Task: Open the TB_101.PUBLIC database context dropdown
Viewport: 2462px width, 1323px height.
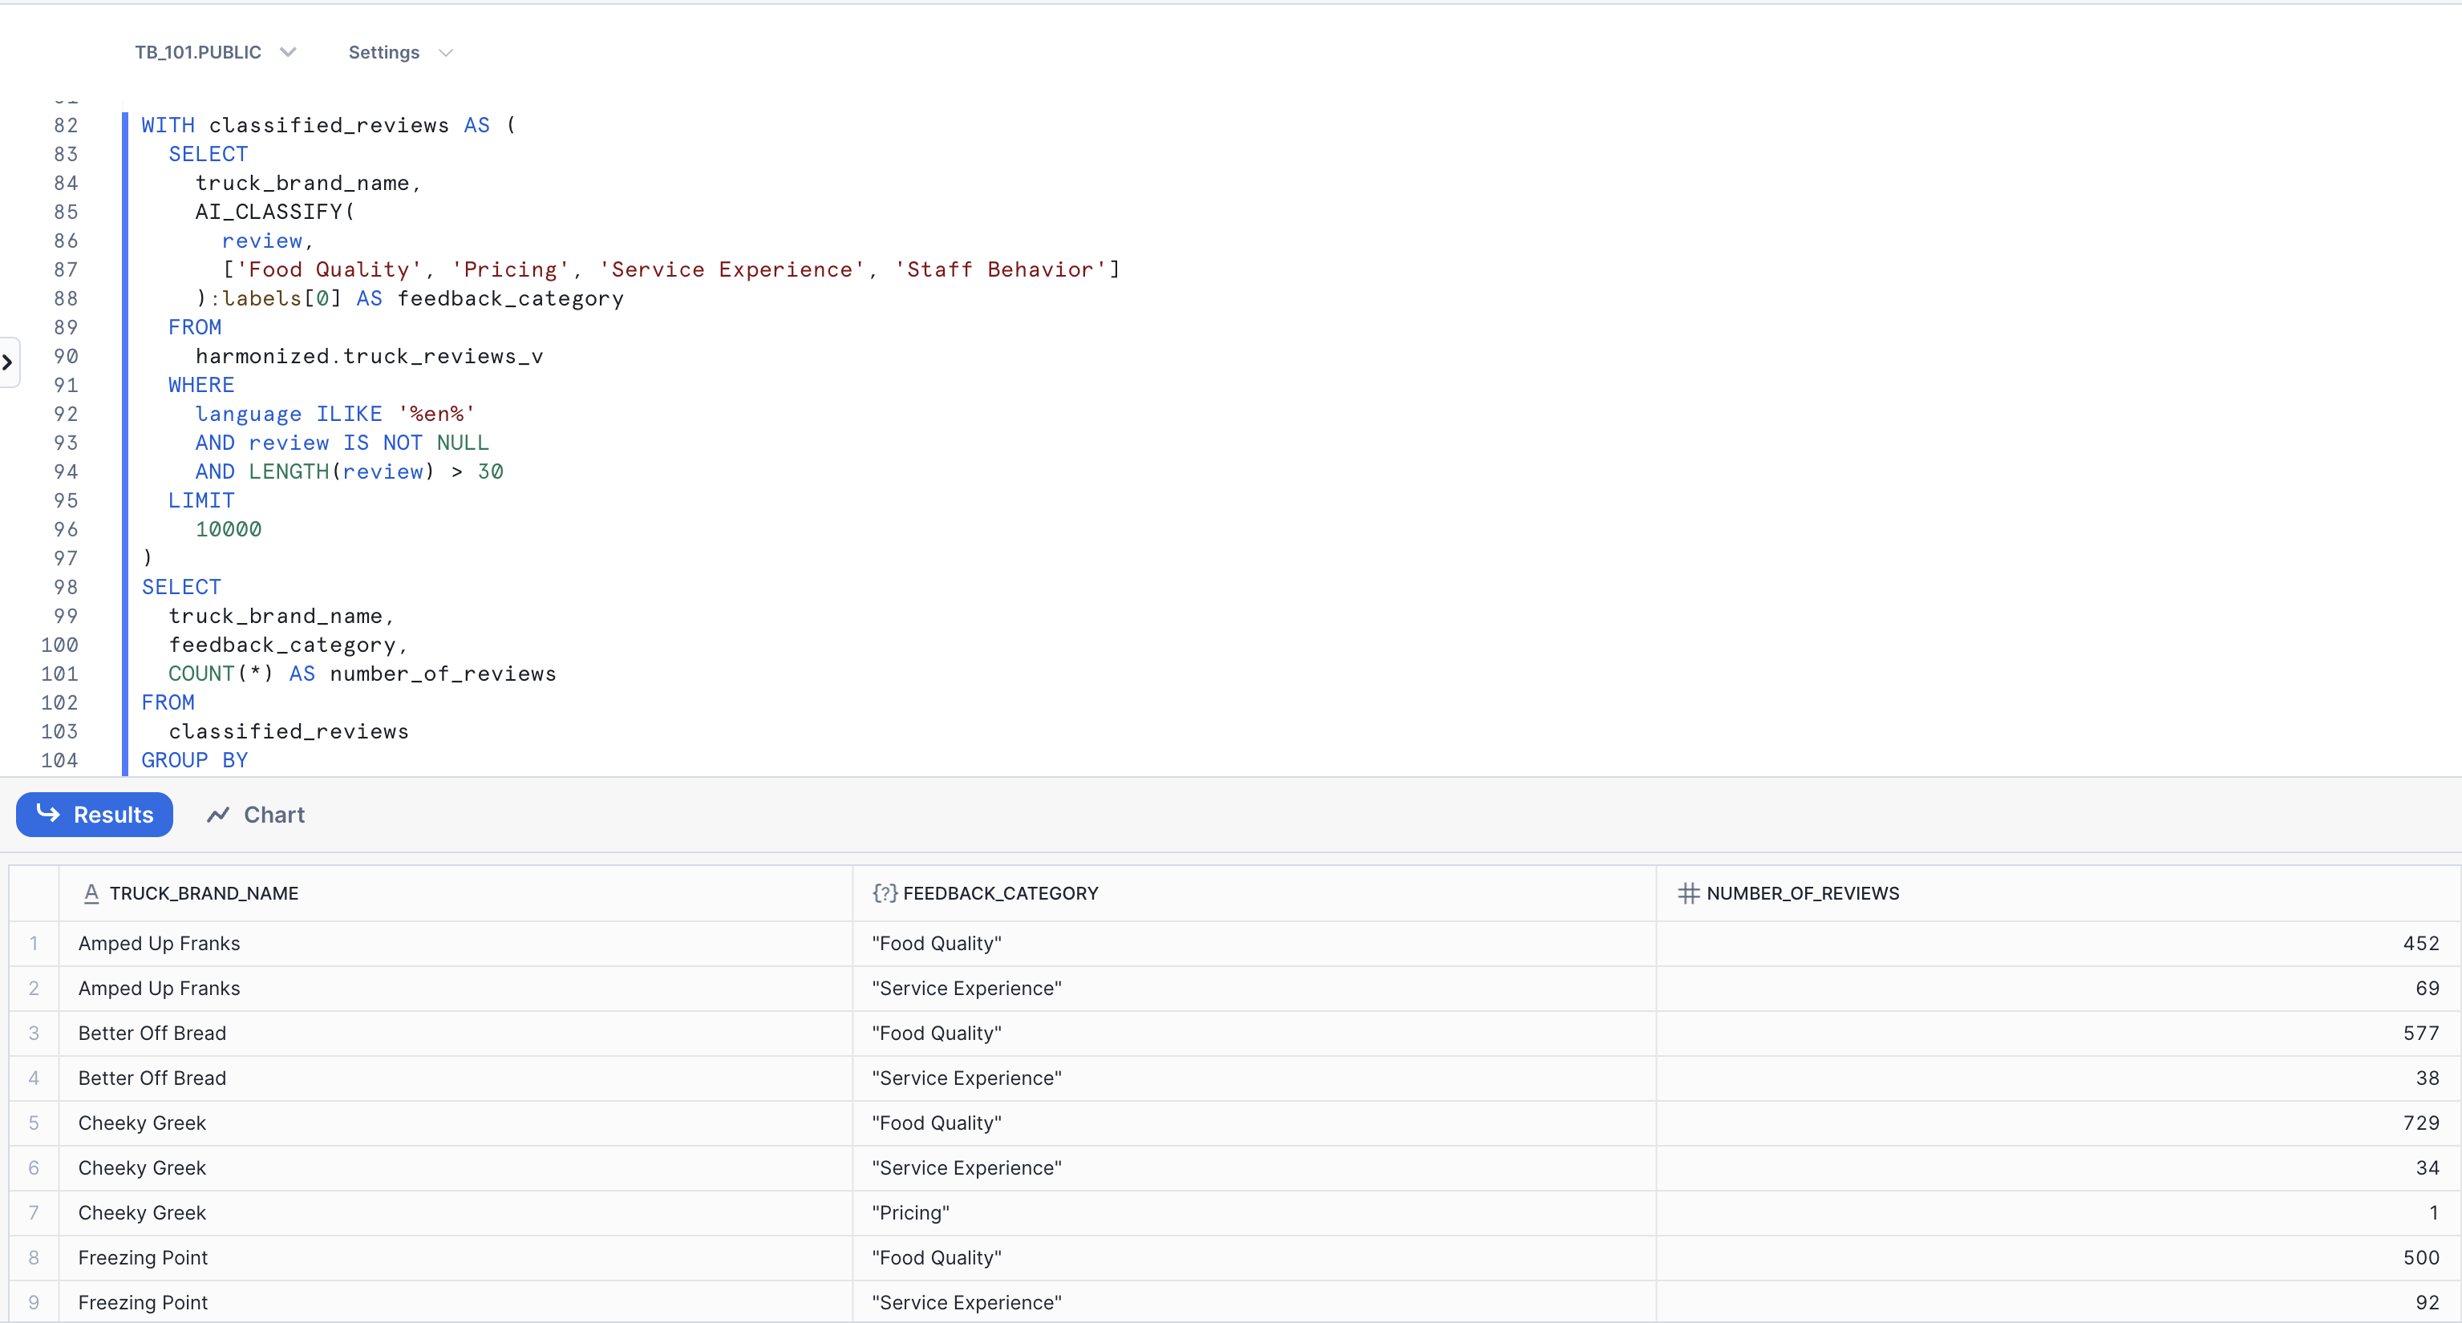Action: click(x=214, y=53)
